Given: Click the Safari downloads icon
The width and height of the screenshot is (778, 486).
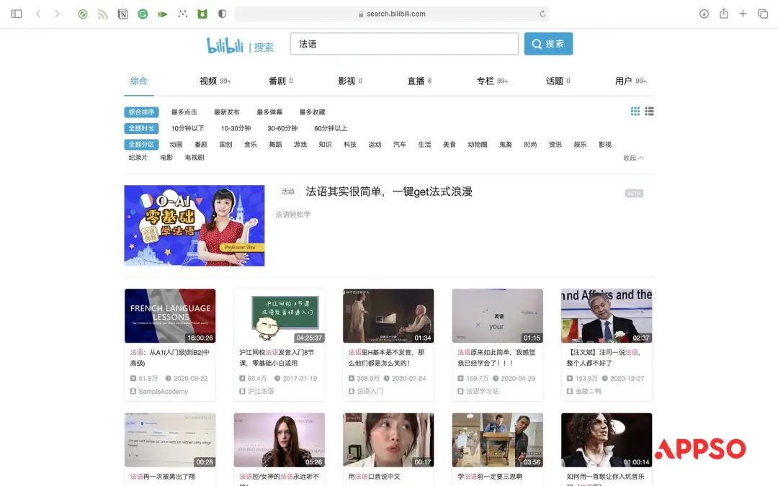Looking at the screenshot, I should pos(703,13).
